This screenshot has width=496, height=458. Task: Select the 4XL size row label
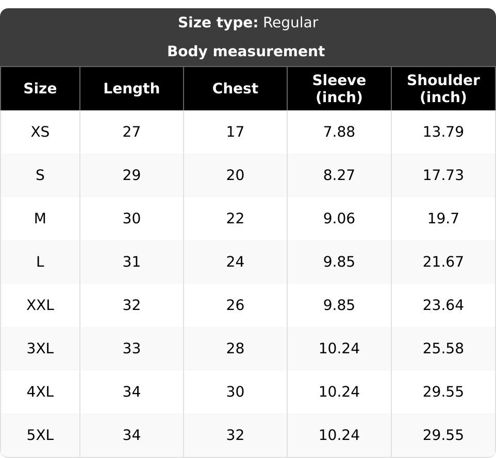click(40, 392)
